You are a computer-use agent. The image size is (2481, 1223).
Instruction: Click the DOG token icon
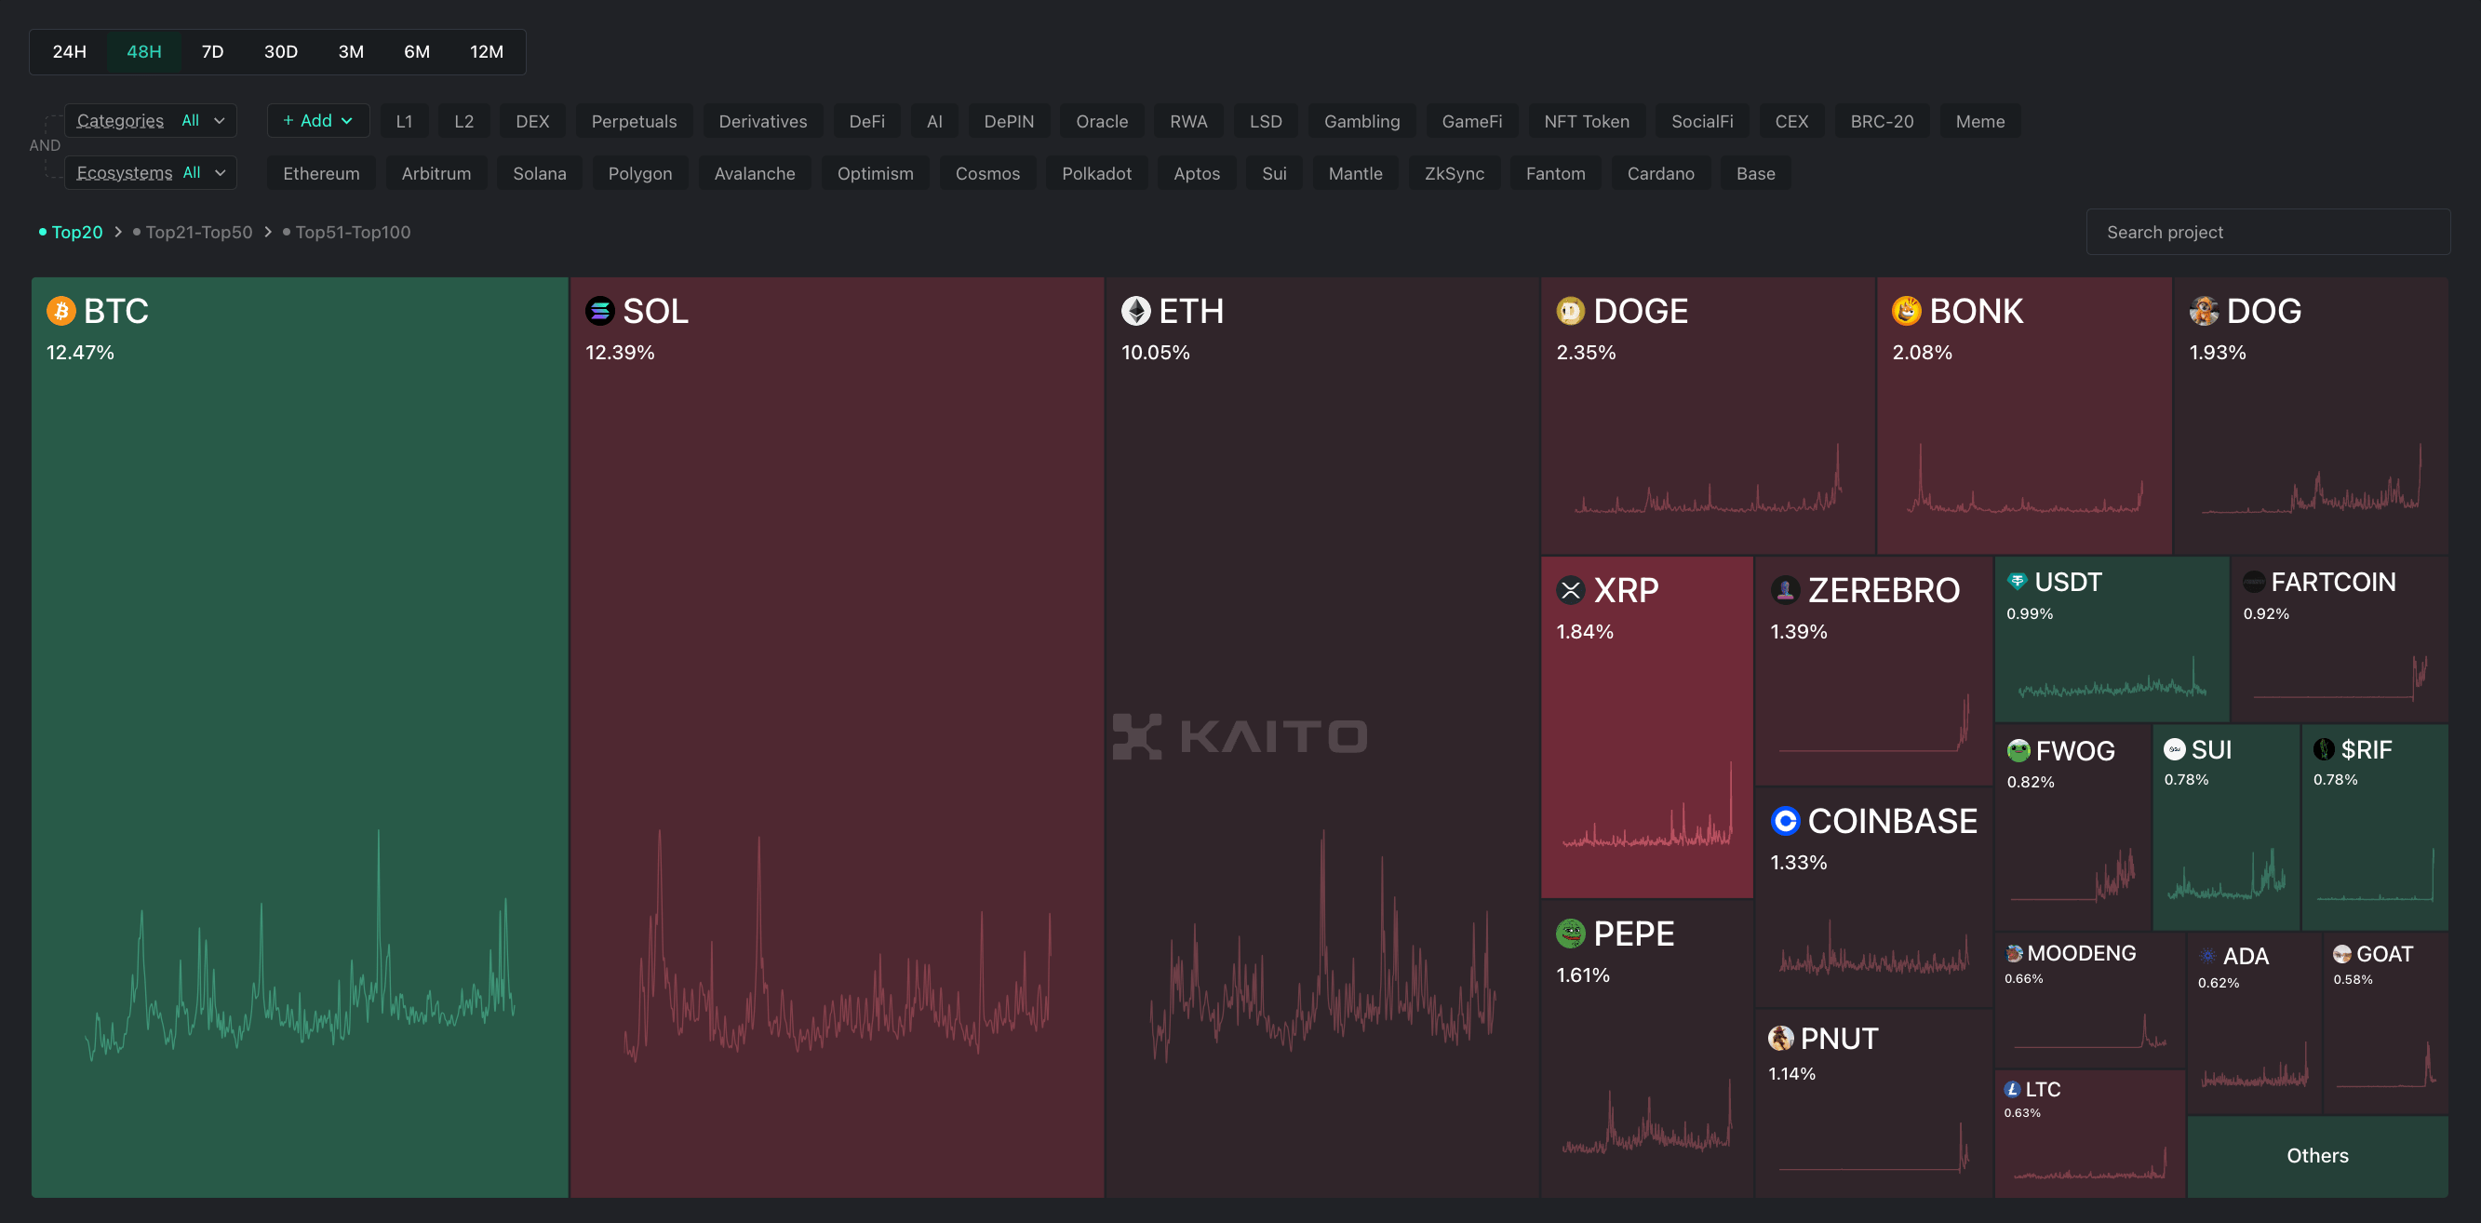[2204, 311]
